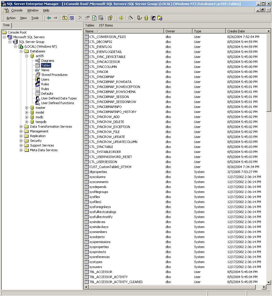272x296 pixels.
Task: Expand the Replication folder node
Action: pos(21,136)
